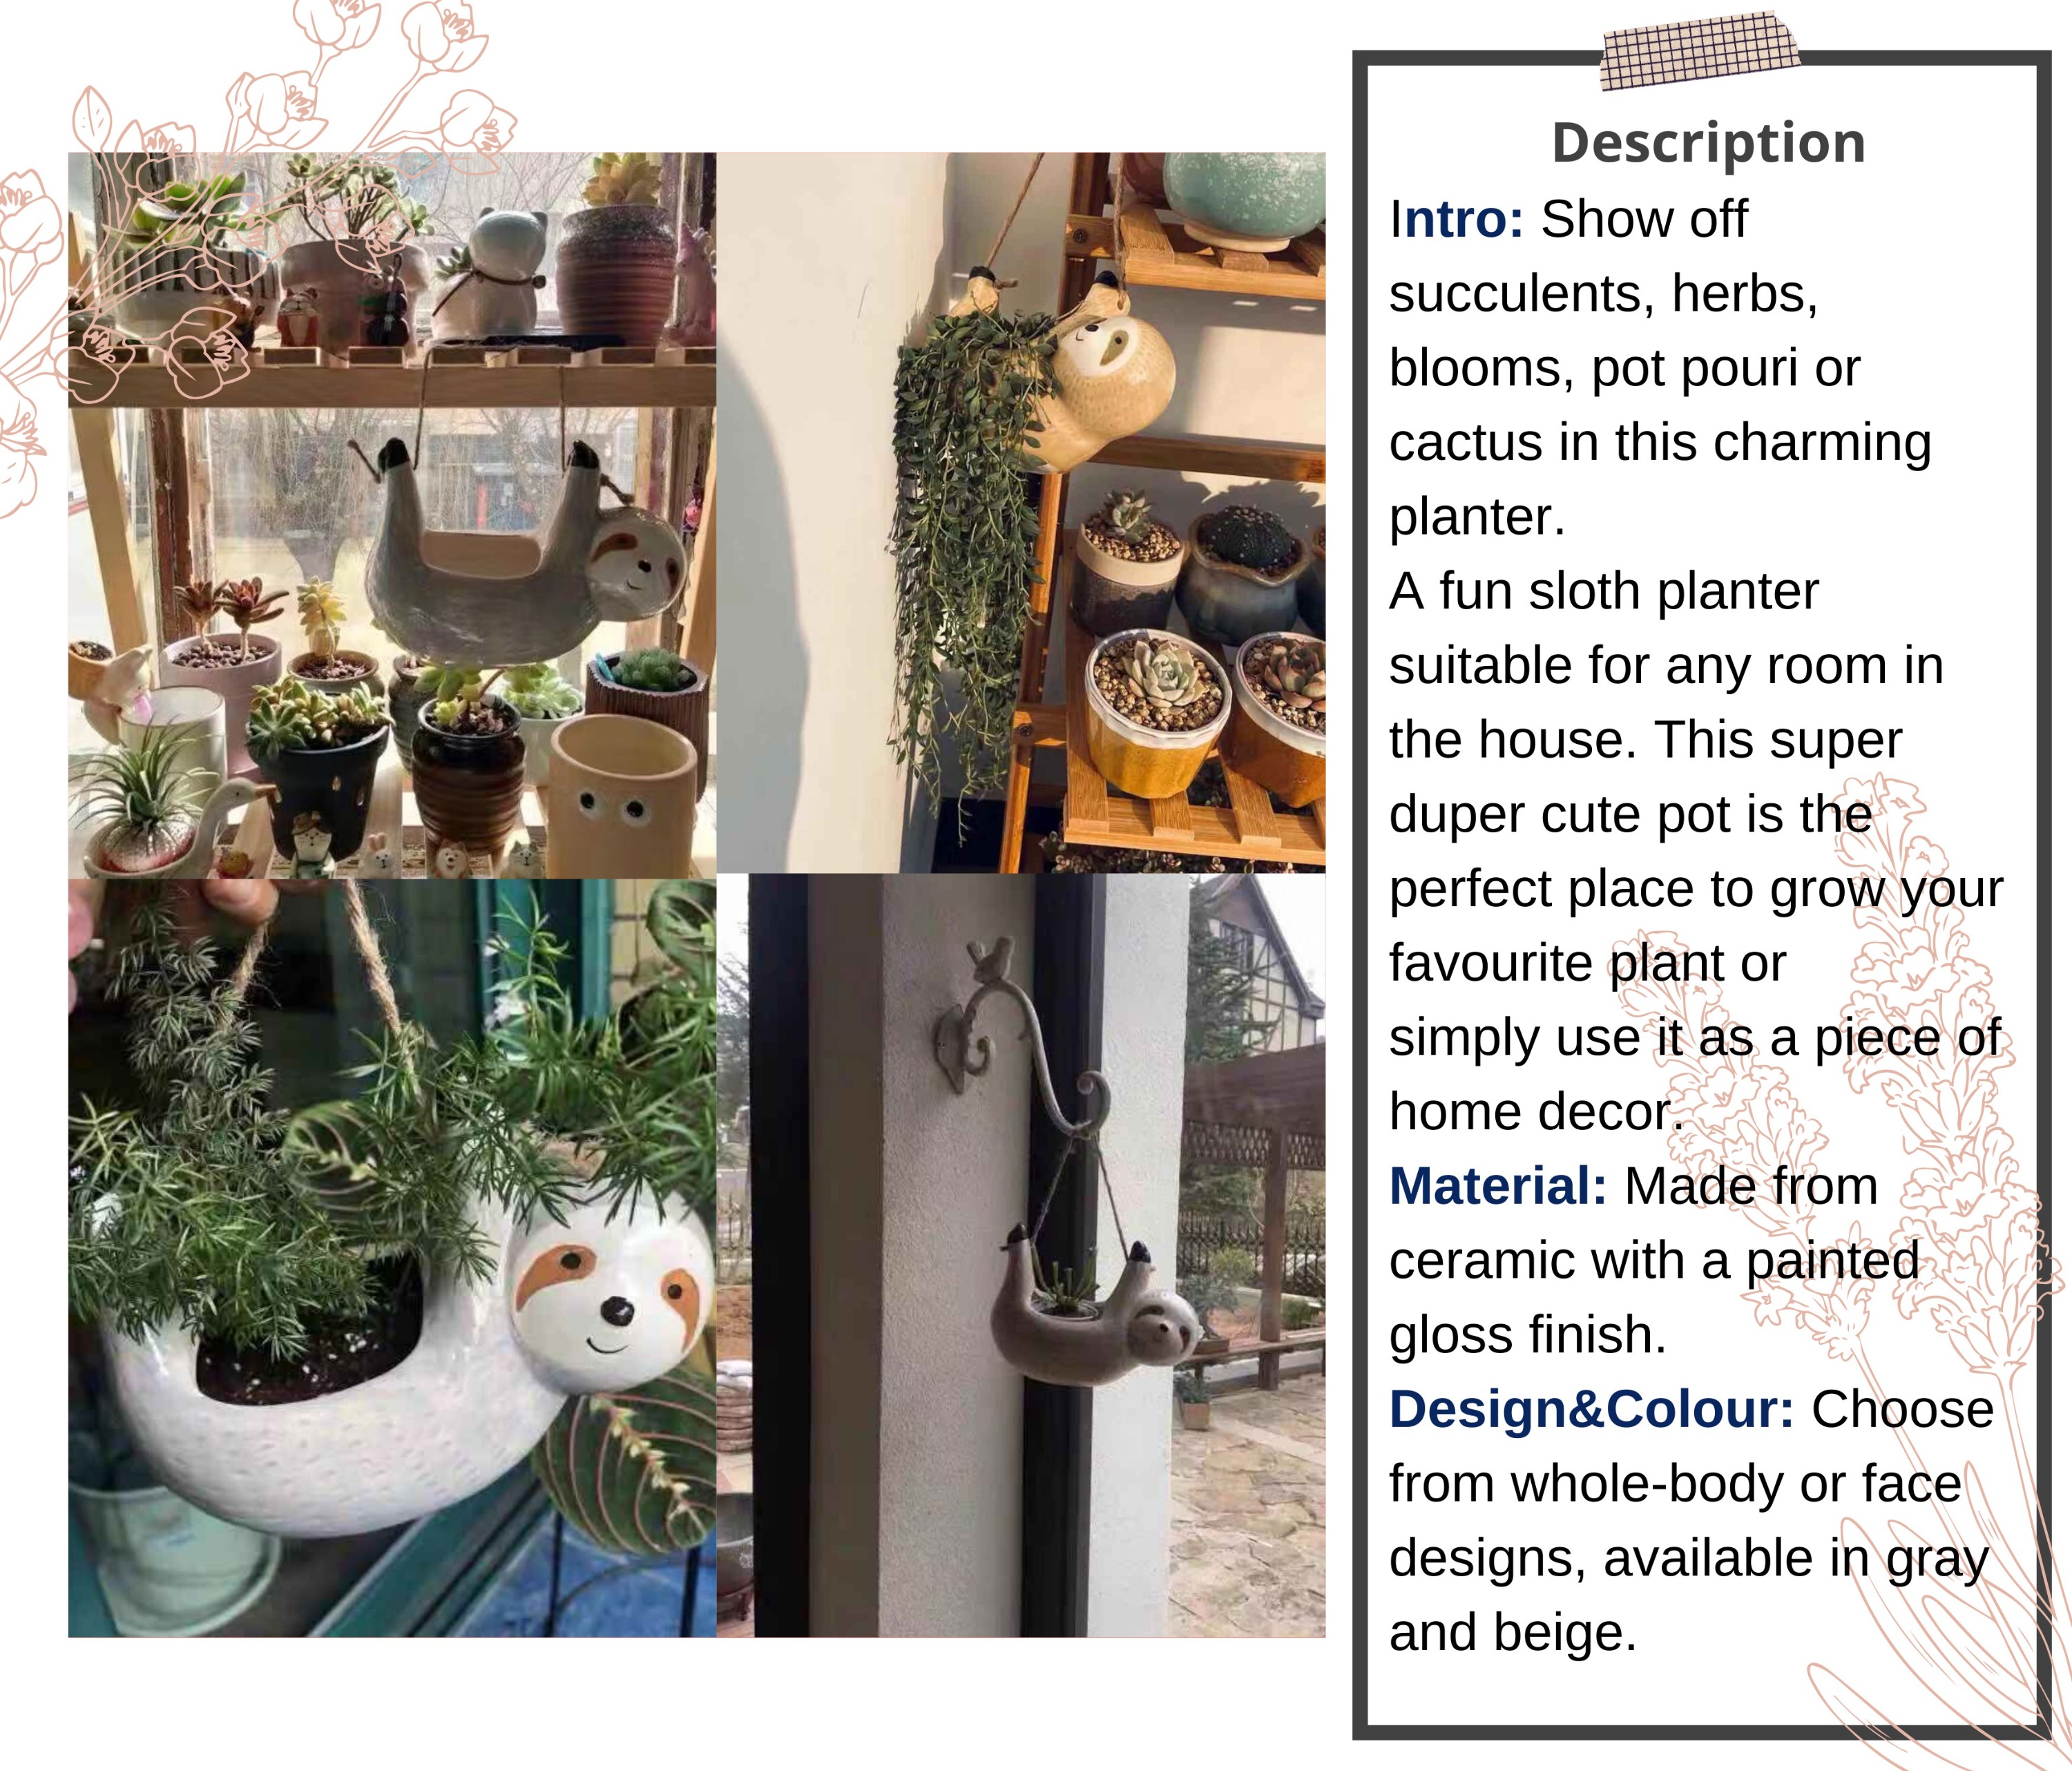2072x1771 pixels.
Task: Click the text 'A fun sloth planter'
Action: (1603, 591)
